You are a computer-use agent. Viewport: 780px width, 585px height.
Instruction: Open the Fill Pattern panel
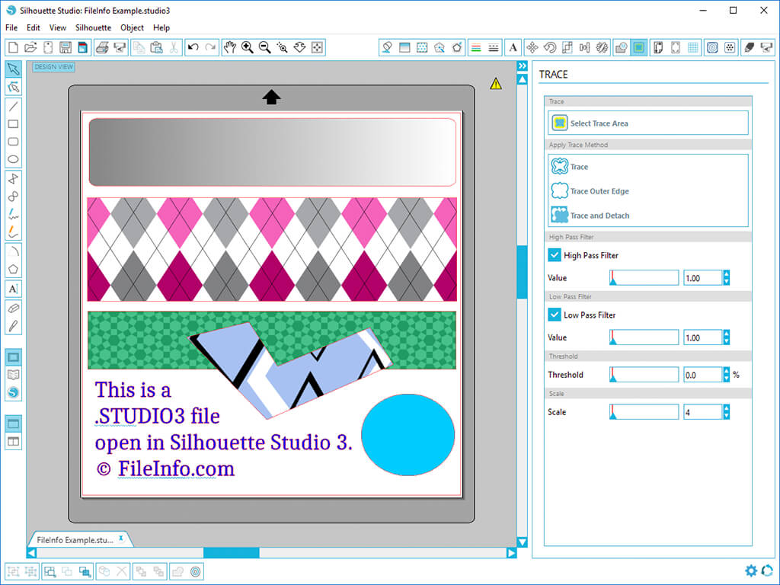click(422, 47)
